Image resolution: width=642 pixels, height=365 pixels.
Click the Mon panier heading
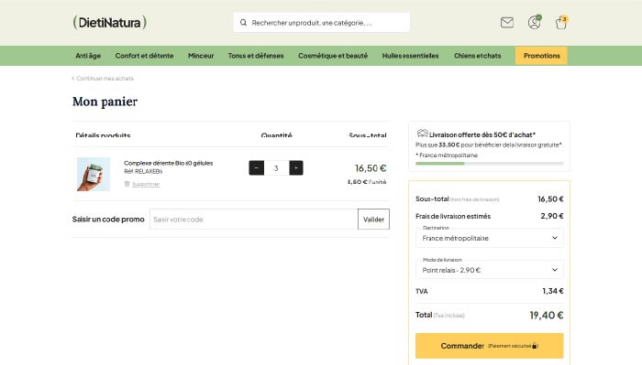tap(105, 102)
